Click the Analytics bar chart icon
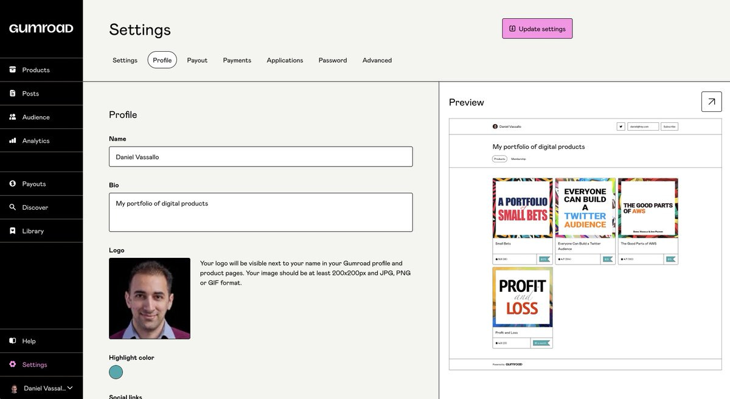This screenshot has height=399, width=730. coord(13,141)
